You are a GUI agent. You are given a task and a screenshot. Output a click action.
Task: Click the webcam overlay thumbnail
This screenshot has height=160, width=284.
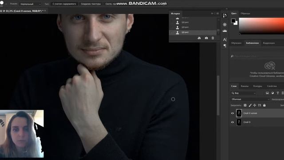[22, 134]
